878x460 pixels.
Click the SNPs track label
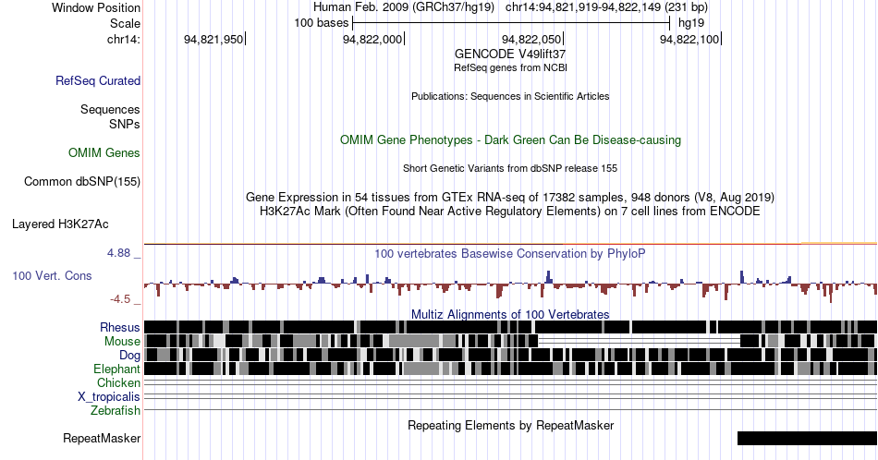tap(125, 124)
